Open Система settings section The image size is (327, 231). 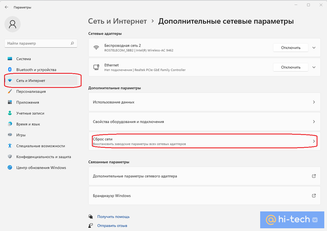[41, 59]
